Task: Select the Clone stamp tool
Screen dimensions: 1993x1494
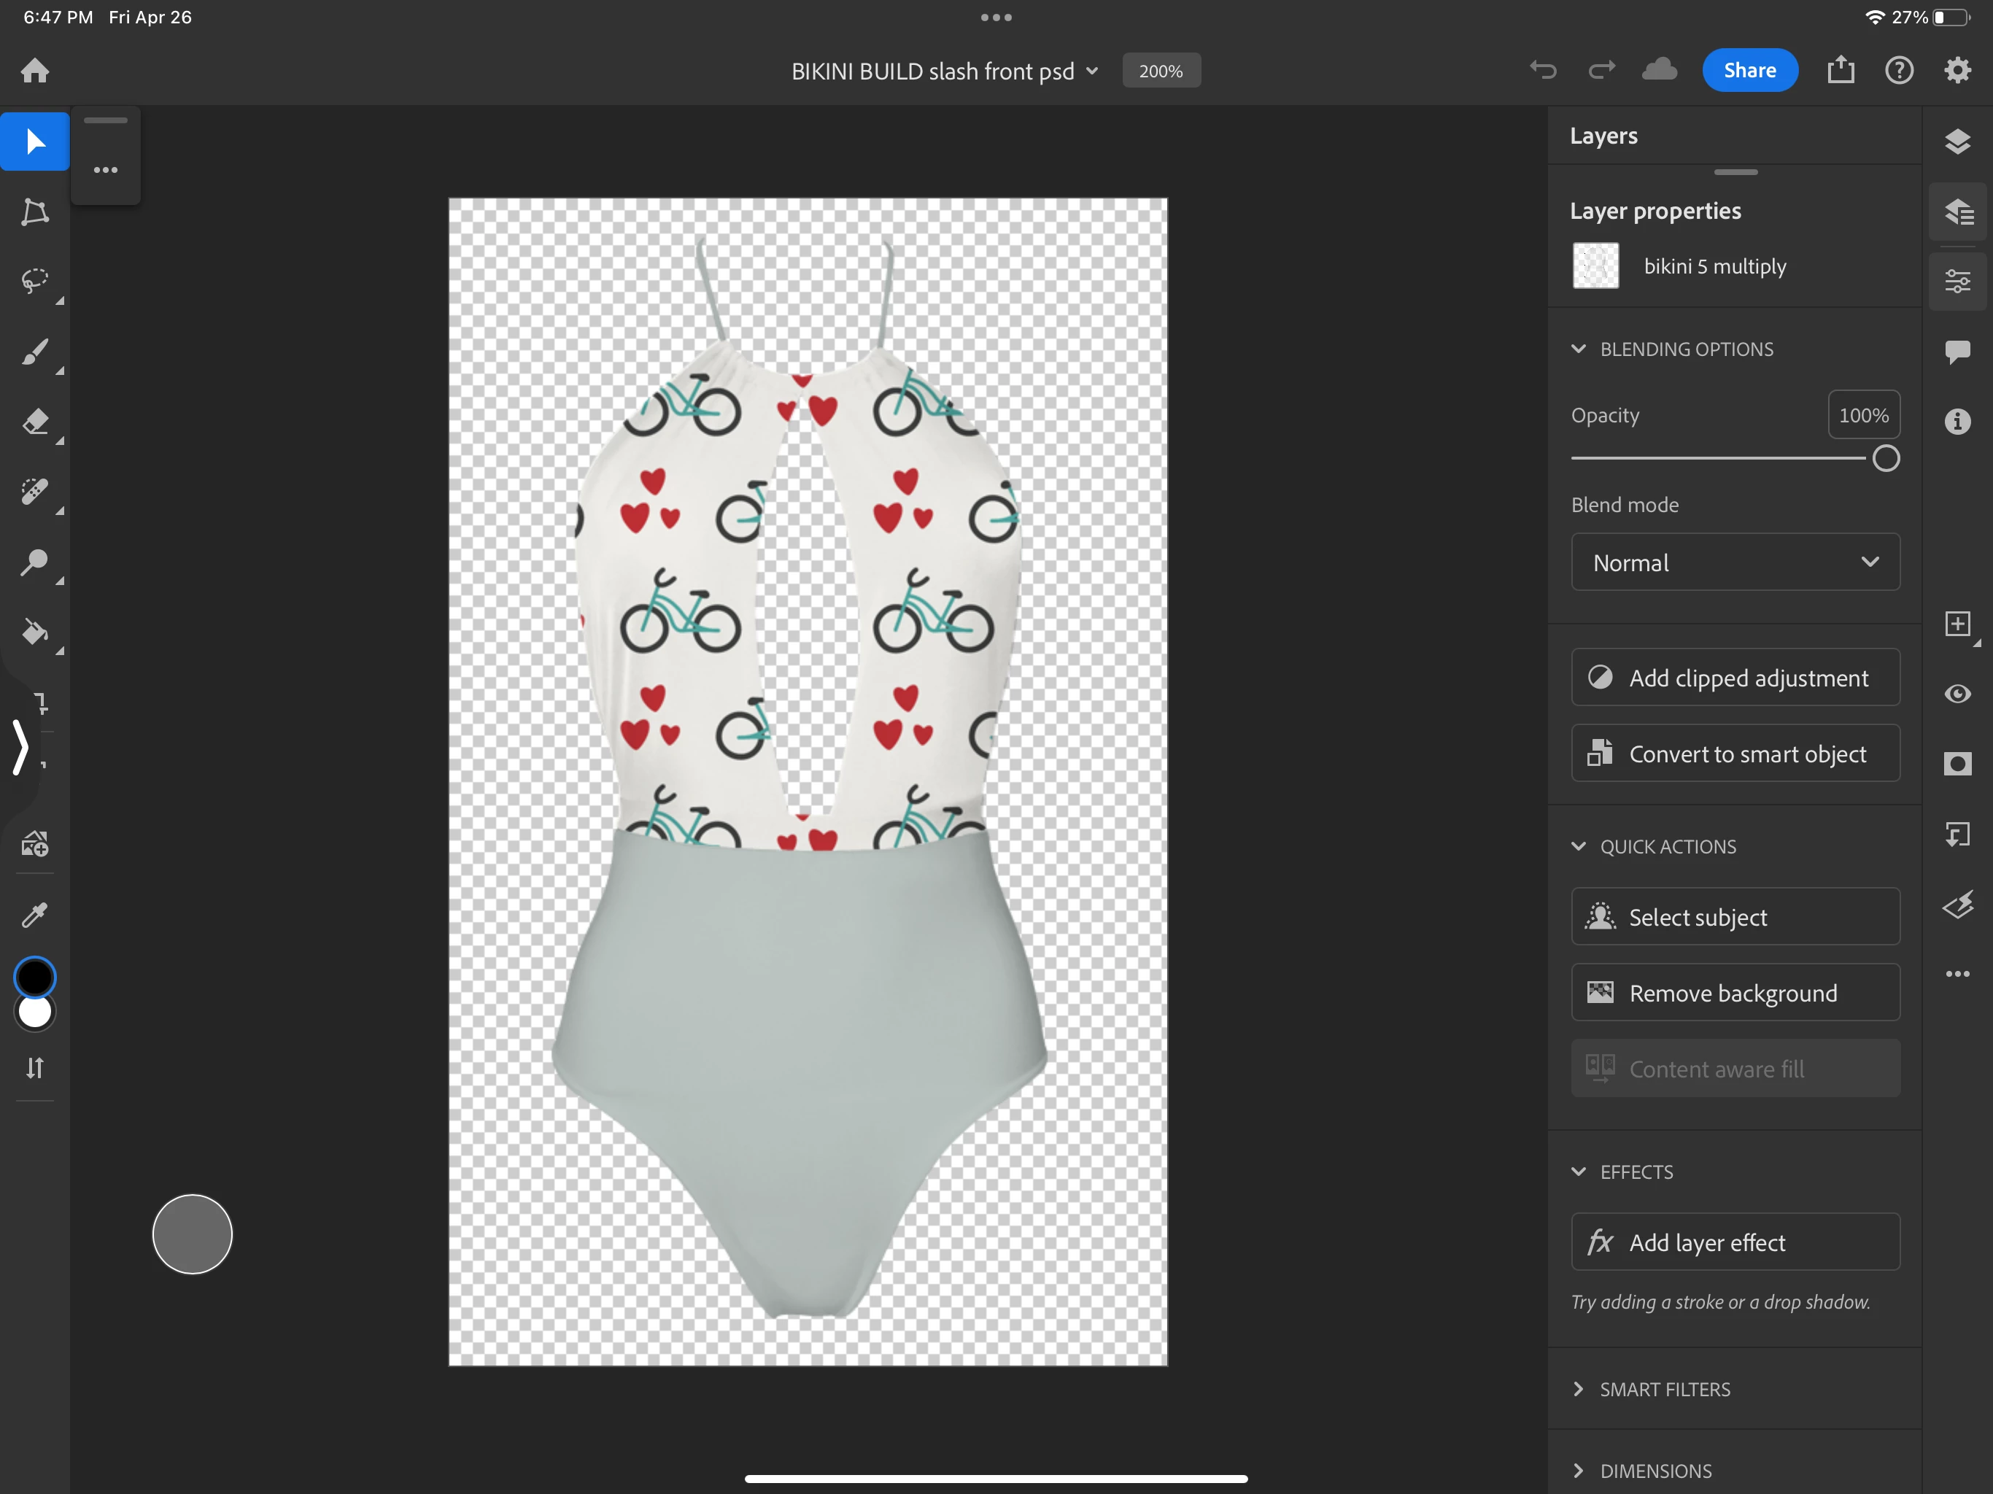Action: (x=34, y=562)
